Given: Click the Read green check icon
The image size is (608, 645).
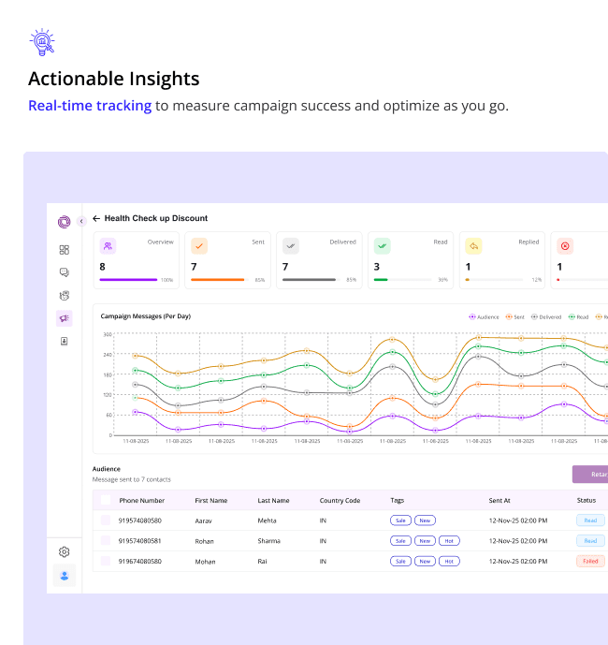Looking at the screenshot, I should coord(383,246).
